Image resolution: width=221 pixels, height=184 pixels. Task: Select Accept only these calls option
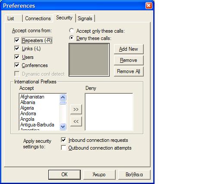point(72,31)
